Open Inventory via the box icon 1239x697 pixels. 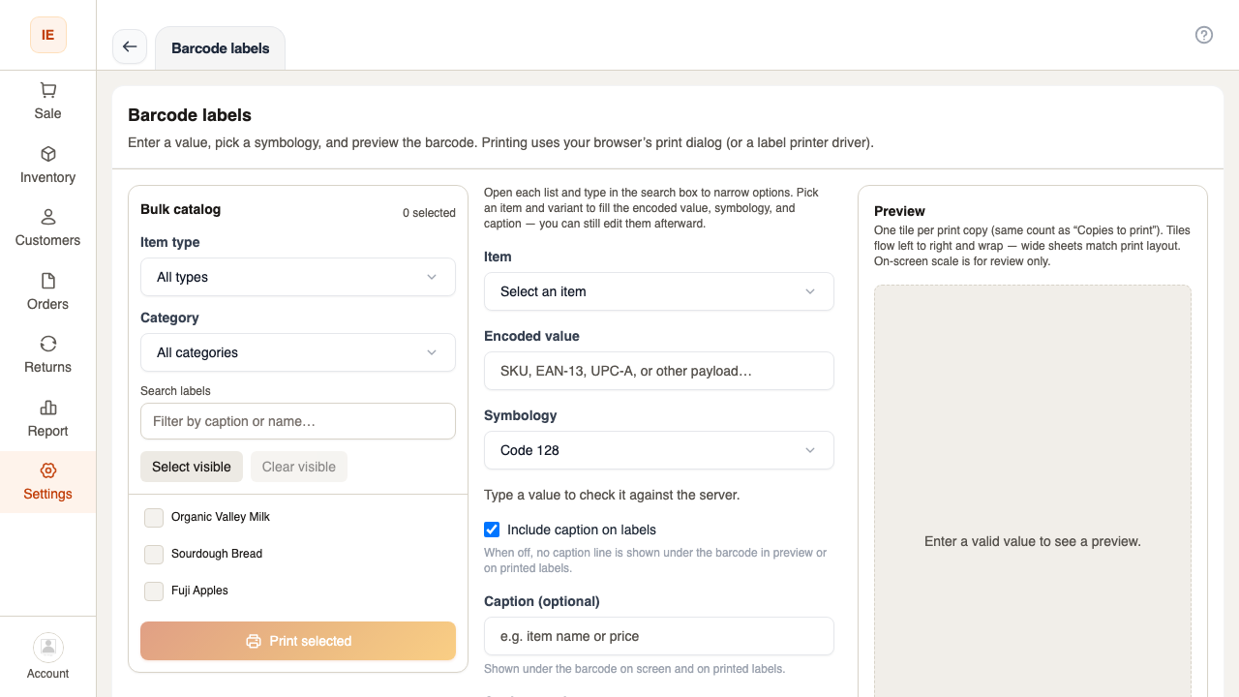47,154
